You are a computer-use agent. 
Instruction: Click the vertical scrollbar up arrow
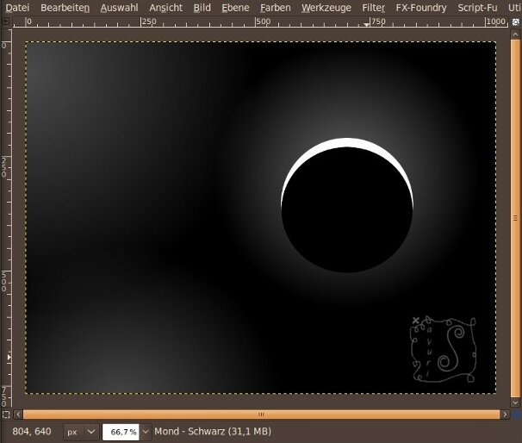[x=515, y=34]
